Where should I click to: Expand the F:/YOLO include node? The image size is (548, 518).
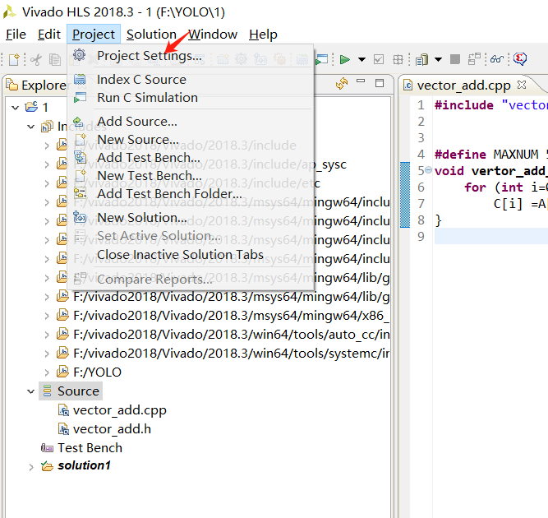pyautogui.click(x=47, y=372)
